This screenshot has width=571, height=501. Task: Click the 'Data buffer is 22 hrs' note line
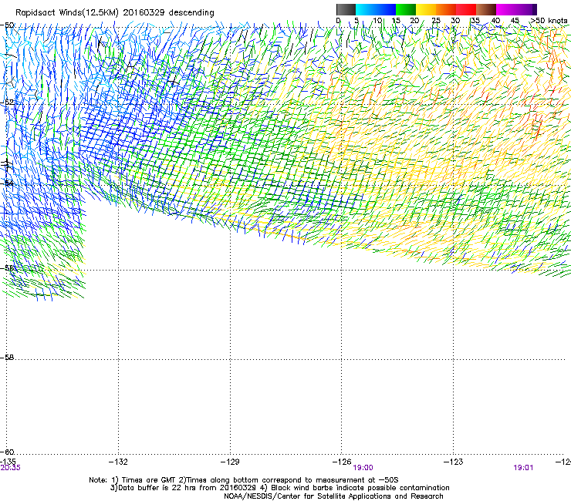279,488
